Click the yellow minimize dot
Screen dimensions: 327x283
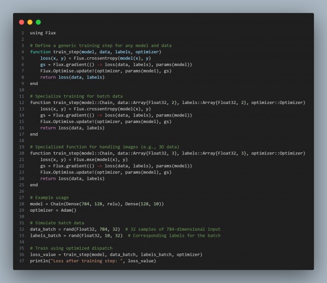(30, 22)
